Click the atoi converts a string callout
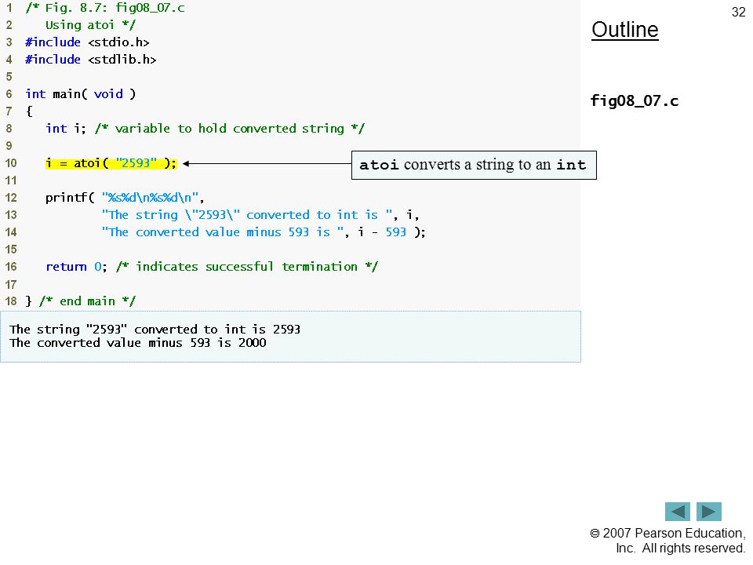 [474, 165]
